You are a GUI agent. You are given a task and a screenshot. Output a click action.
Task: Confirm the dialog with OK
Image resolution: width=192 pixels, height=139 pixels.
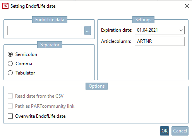(165, 131)
